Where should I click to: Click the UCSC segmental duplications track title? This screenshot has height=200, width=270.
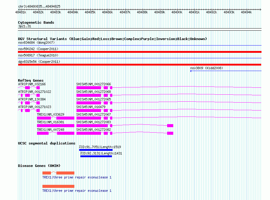[x=47, y=143]
